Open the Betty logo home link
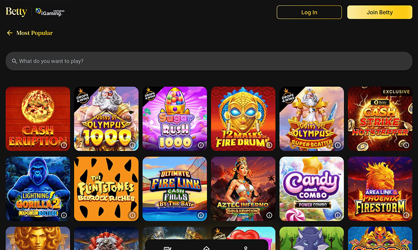418x250 pixels. [16, 12]
